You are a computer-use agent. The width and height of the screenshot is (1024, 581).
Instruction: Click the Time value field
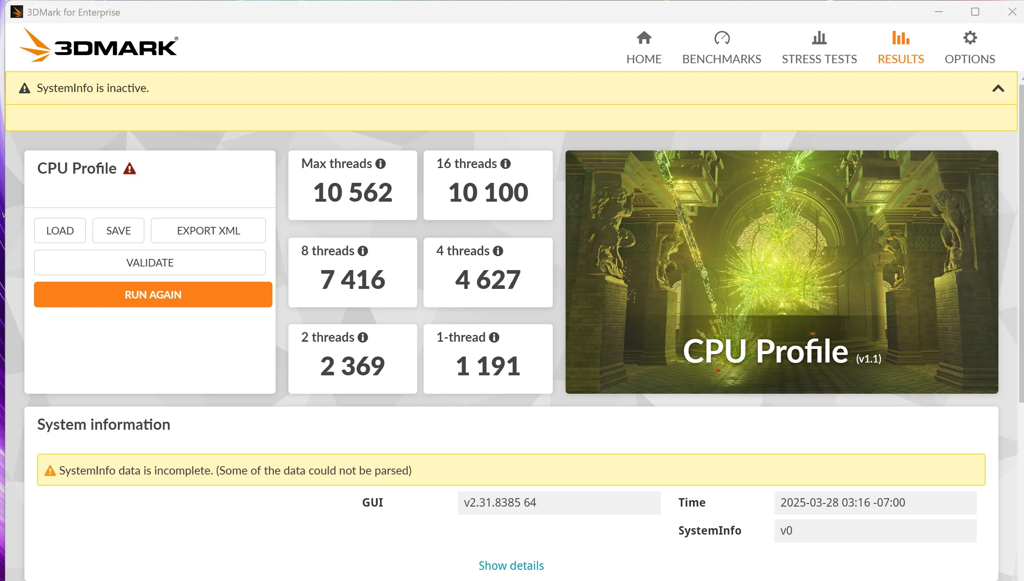[x=875, y=503]
